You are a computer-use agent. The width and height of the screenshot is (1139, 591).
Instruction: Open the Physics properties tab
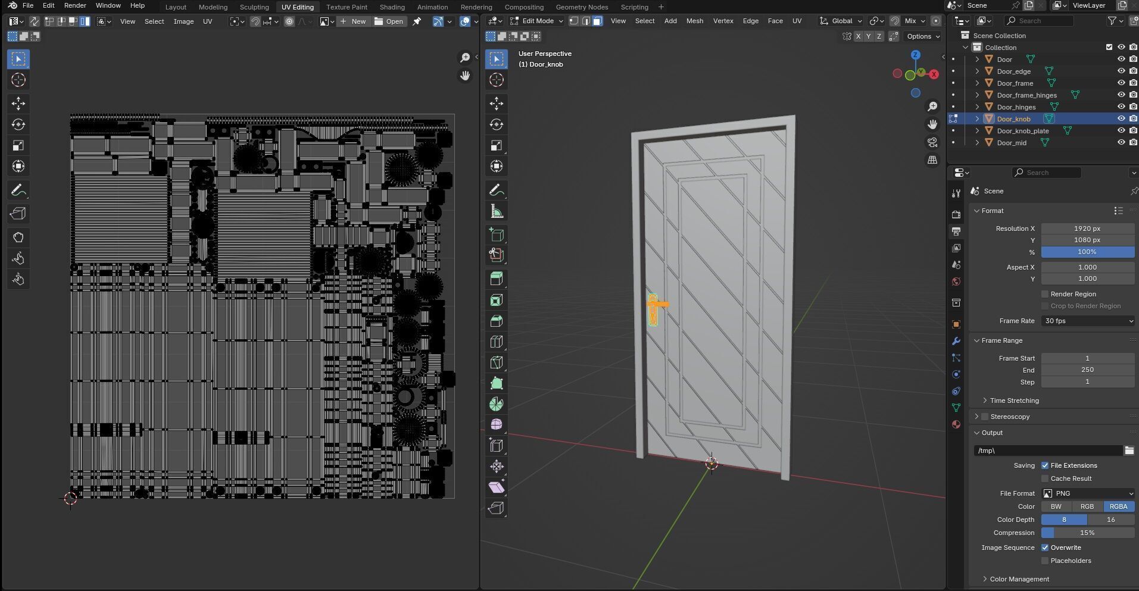point(956,374)
